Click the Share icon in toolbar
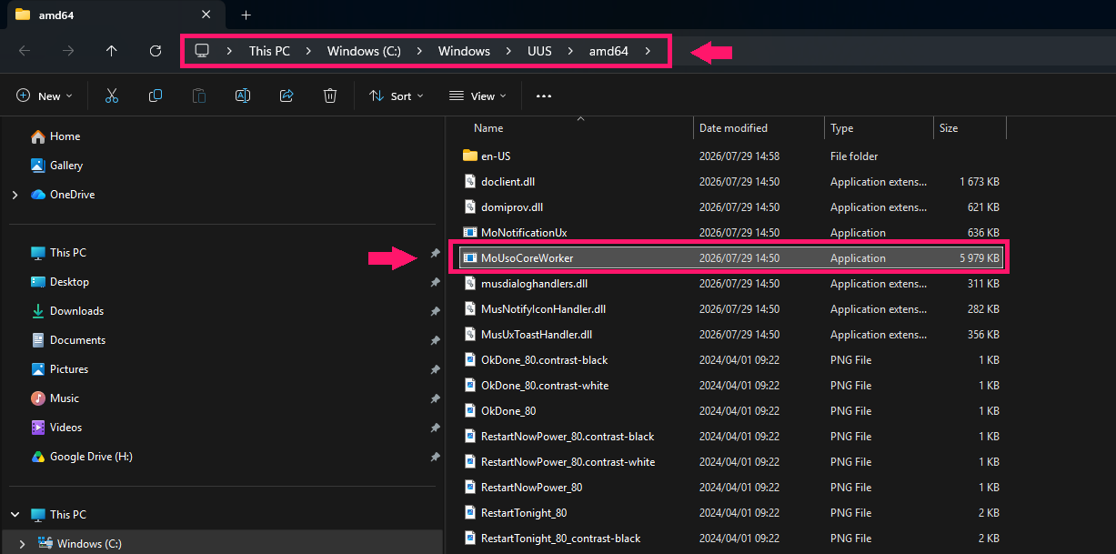The width and height of the screenshot is (1116, 554). [287, 96]
